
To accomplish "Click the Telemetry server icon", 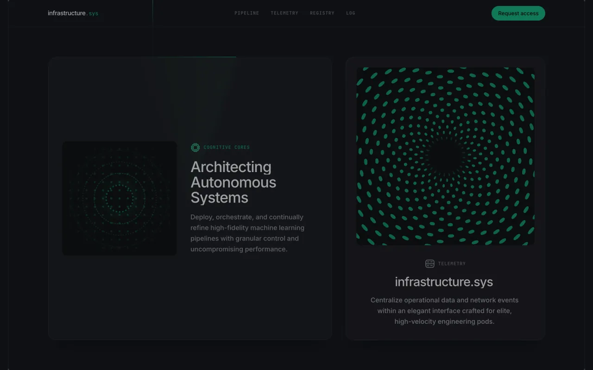I will tap(430, 264).
